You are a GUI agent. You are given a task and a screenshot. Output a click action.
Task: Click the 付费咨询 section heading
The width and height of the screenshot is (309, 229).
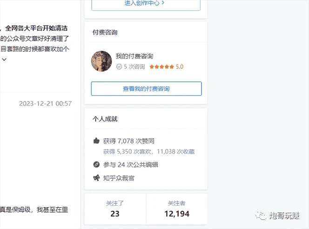(105, 33)
